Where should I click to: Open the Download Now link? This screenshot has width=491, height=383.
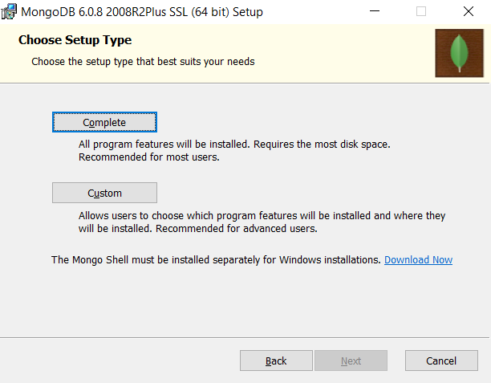pyautogui.click(x=418, y=260)
